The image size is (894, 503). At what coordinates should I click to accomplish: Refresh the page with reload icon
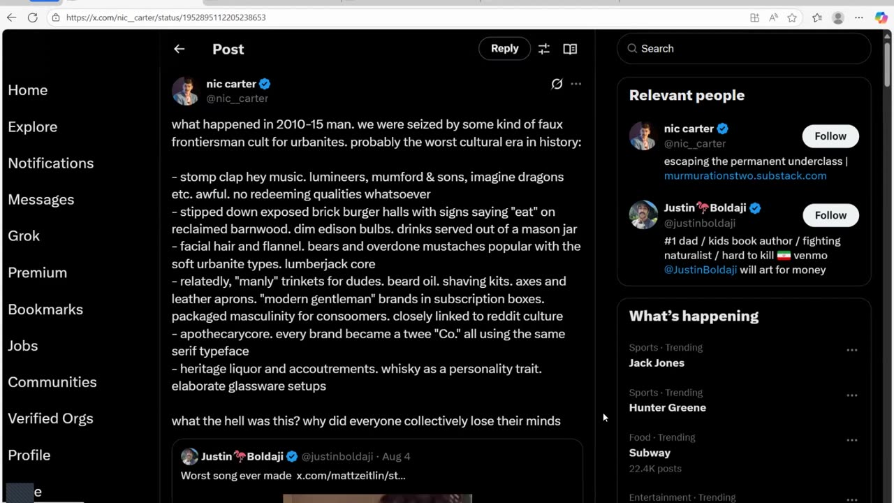click(33, 17)
